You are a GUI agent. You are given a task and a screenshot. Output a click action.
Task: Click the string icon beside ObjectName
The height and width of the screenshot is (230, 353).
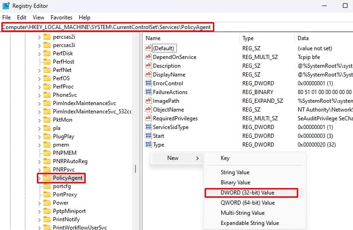point(148,110)
